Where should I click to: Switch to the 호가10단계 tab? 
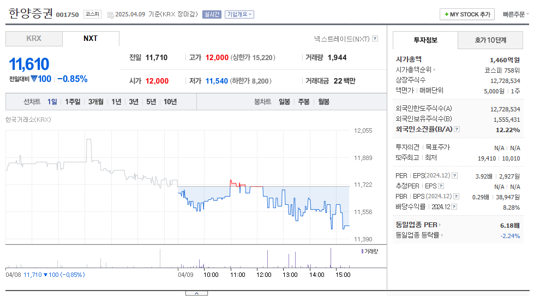[490, 40]
